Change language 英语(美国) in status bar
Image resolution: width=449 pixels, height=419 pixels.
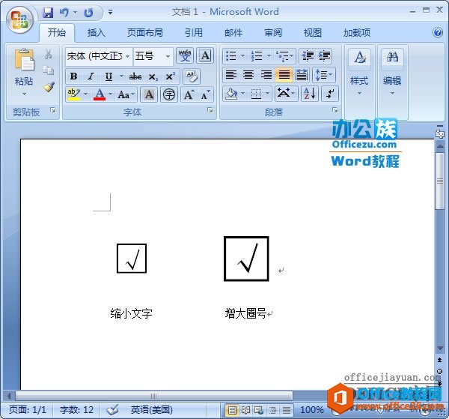click(151, 409)
